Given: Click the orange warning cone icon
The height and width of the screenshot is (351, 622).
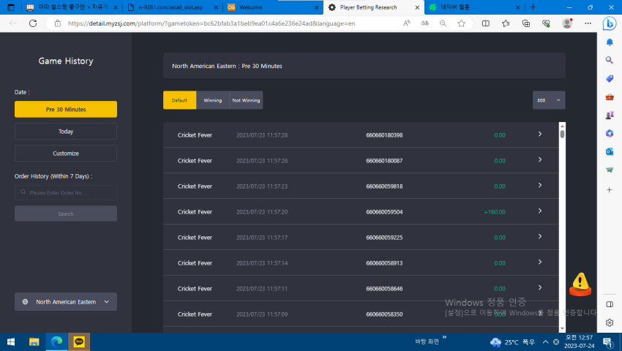Looking at the screenshot, I should point(580,284).
